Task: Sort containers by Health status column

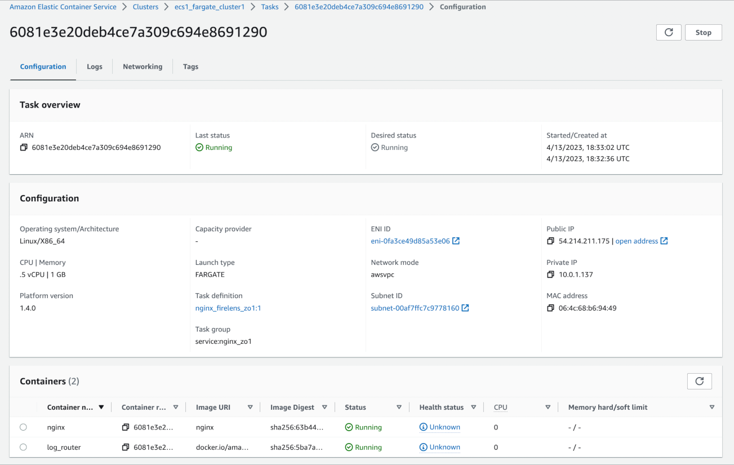Action: (473, 408)
